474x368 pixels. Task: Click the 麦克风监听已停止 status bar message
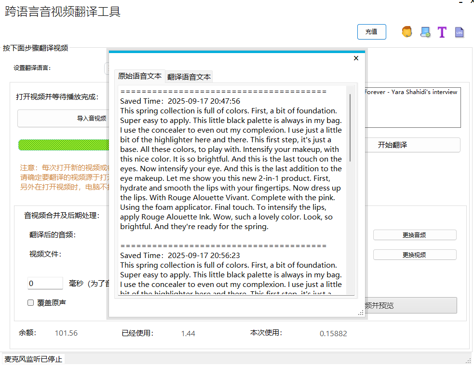coord(32,359)
